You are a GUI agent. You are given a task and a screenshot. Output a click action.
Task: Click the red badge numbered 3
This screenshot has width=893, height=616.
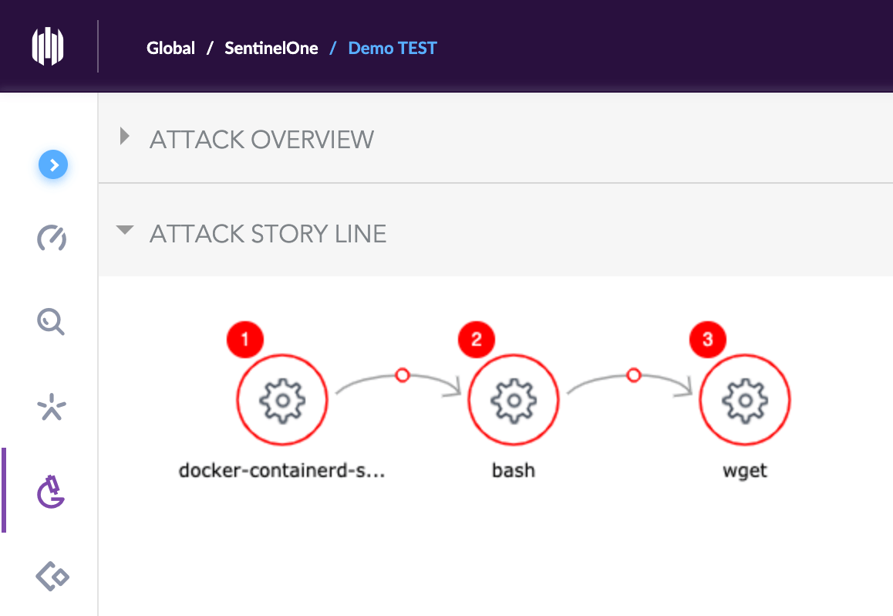coord(708,339)
